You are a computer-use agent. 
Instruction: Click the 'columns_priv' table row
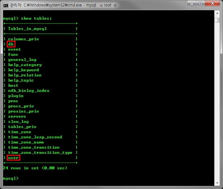click(x=41, y=39)
